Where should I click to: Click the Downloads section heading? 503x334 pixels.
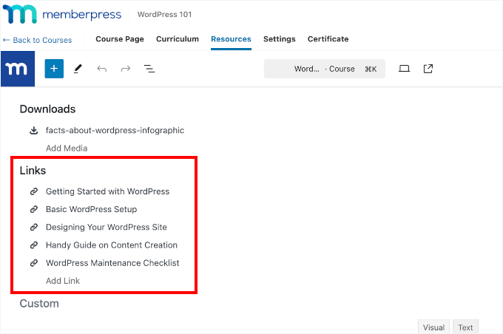coord(47,109)
